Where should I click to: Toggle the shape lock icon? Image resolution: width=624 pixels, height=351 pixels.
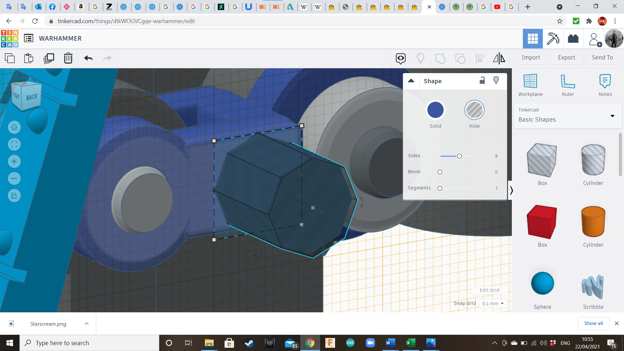[482, 81]
